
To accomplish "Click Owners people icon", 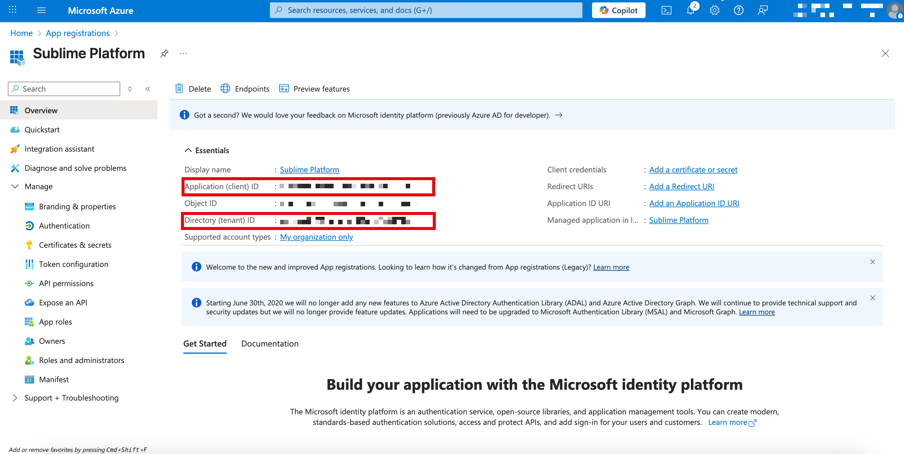I will 29,341.
